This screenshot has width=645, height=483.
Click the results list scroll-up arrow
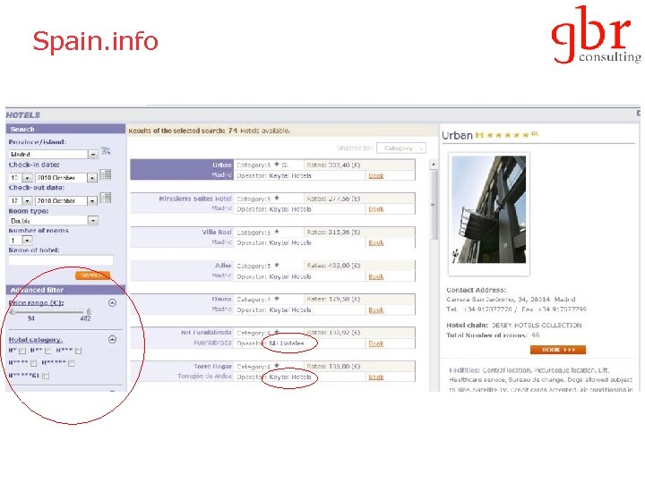[x=434, y=165]
